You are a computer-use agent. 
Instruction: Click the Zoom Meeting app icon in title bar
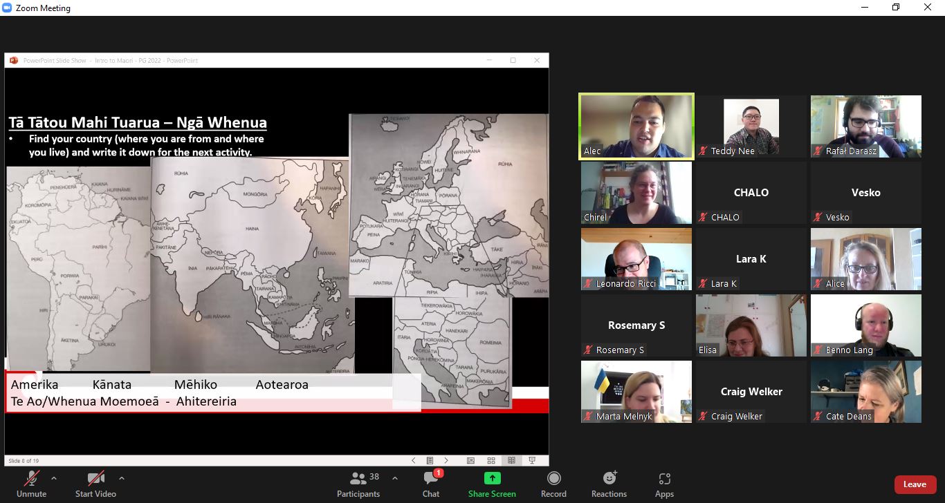[8, 8]
